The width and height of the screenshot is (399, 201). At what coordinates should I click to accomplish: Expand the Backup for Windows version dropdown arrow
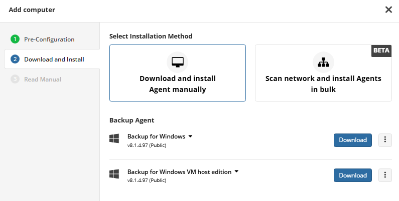191,136
